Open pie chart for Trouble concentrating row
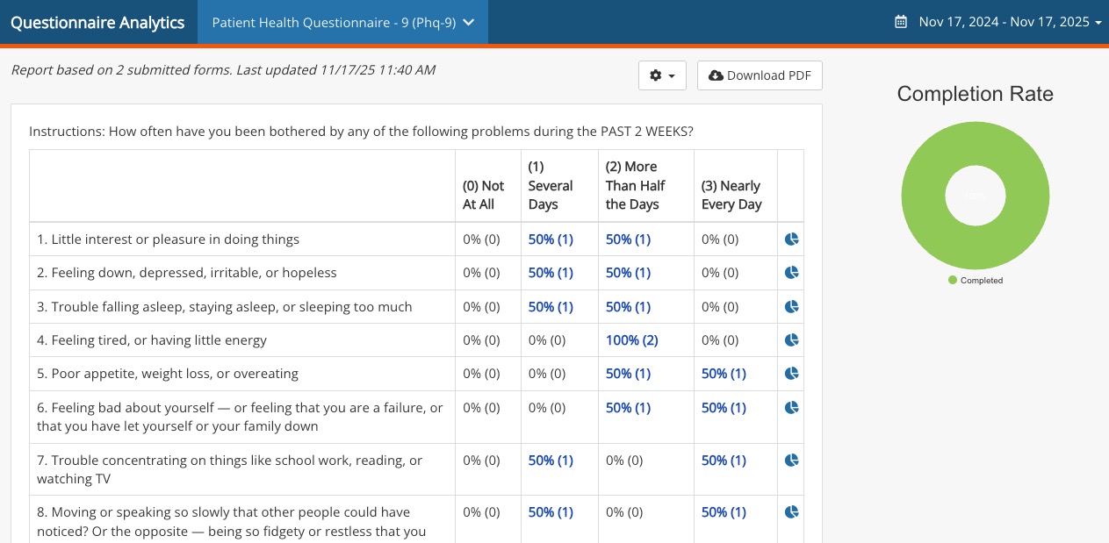Image resolution: width=1109 pixels, height=543 pixels. click(791, 461)
